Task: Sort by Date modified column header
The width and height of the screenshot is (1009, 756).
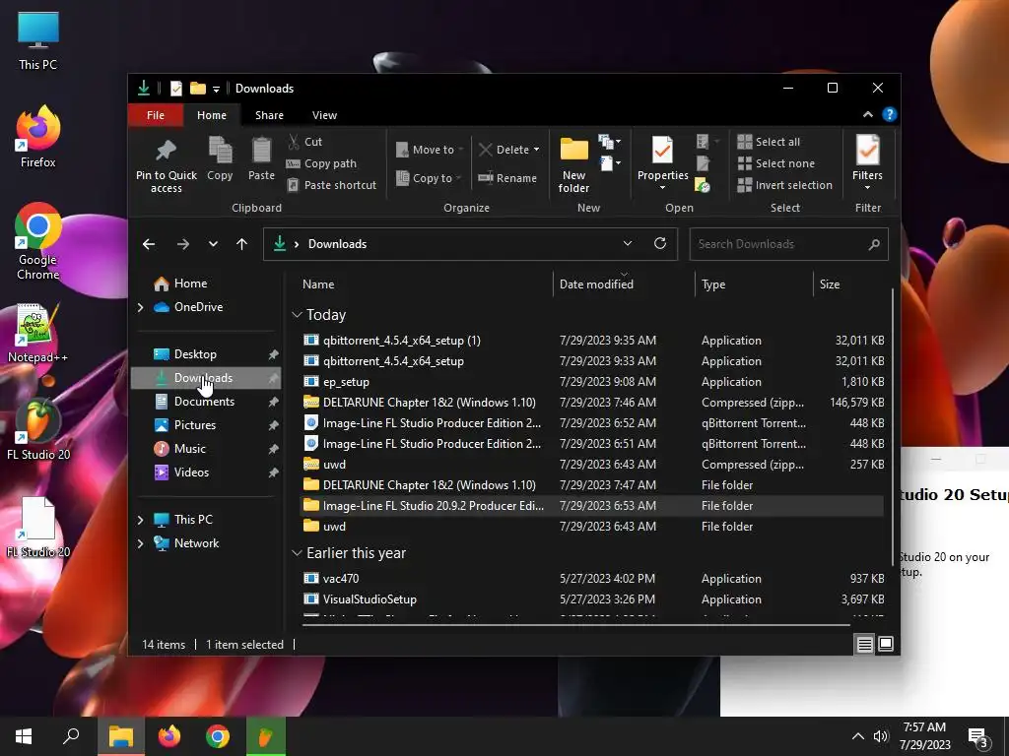Action: point(596,284)
